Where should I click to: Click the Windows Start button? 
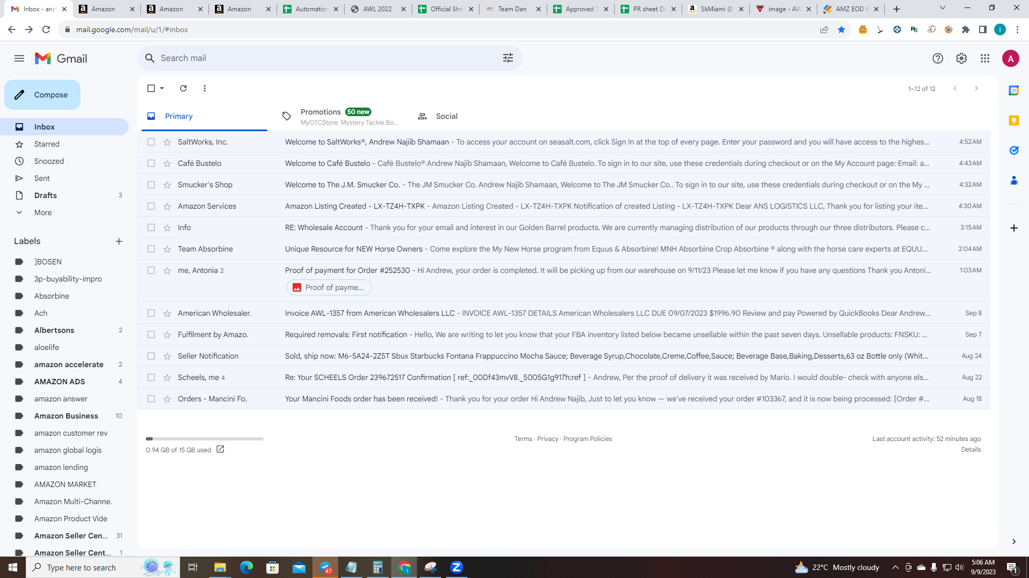[13, 567]
